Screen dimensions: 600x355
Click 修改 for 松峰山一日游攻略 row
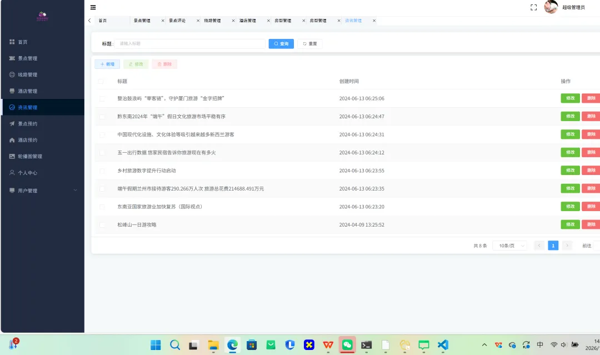click(570, 224)
